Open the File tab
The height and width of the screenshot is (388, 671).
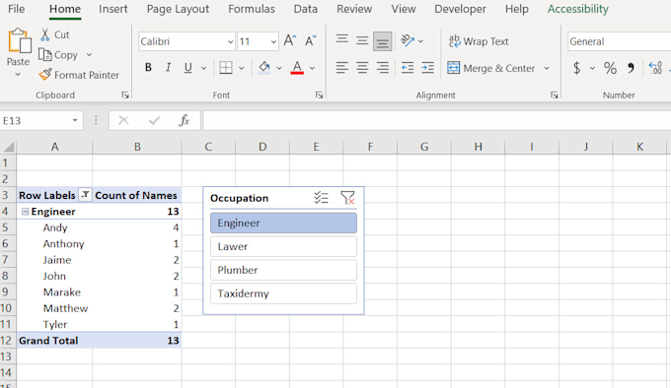16,9
